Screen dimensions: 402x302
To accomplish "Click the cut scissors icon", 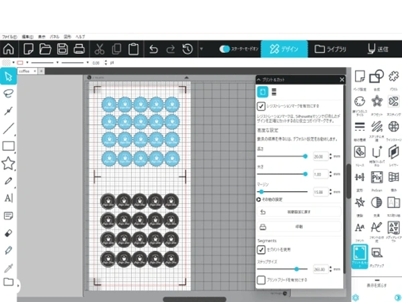I will click(99, 49).
